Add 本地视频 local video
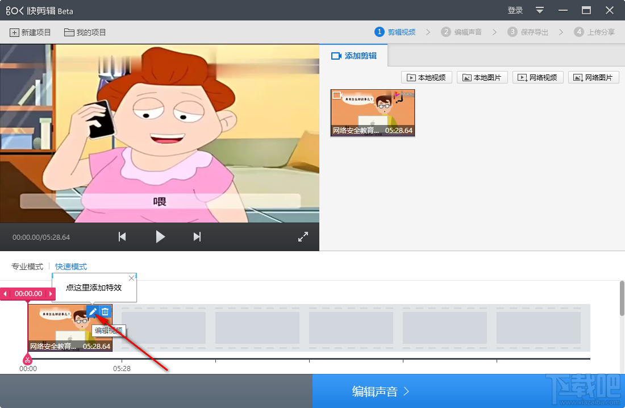 [x=427, y=77]
